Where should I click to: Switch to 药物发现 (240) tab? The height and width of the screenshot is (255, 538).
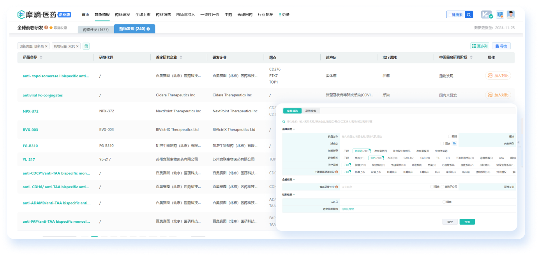point(134,29)
